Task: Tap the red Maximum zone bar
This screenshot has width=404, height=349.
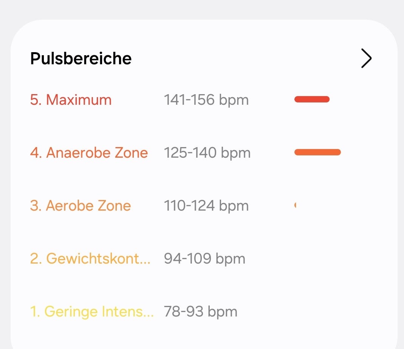Action: pos(312,99)
